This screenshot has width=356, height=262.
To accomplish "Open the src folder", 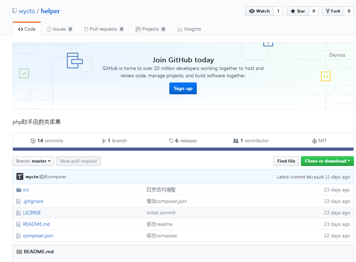I will (26, 190).
